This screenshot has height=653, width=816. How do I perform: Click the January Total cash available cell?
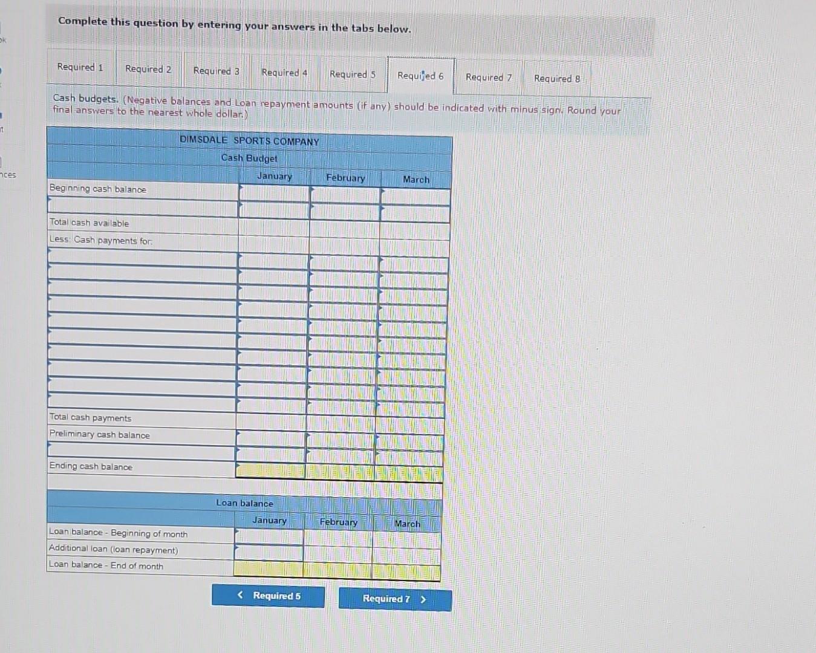(273, 227)
